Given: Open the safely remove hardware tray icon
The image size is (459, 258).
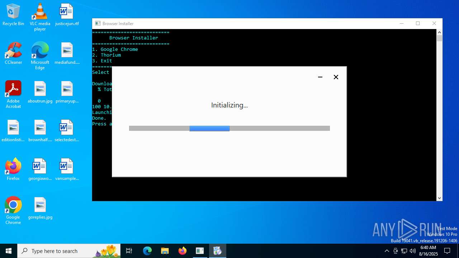Looking at the screenshot, I should click(x=396, y=251).
